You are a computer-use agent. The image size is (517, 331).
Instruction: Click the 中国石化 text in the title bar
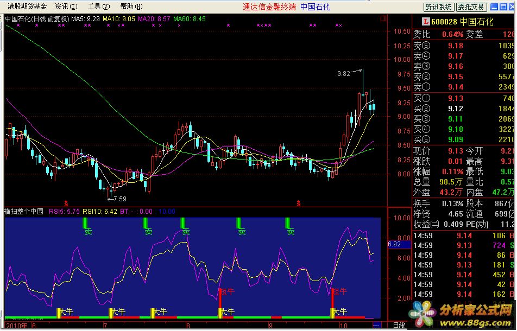click(315, 7)
